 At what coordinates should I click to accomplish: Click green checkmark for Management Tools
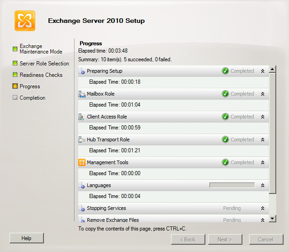click(x=225, y=162)
